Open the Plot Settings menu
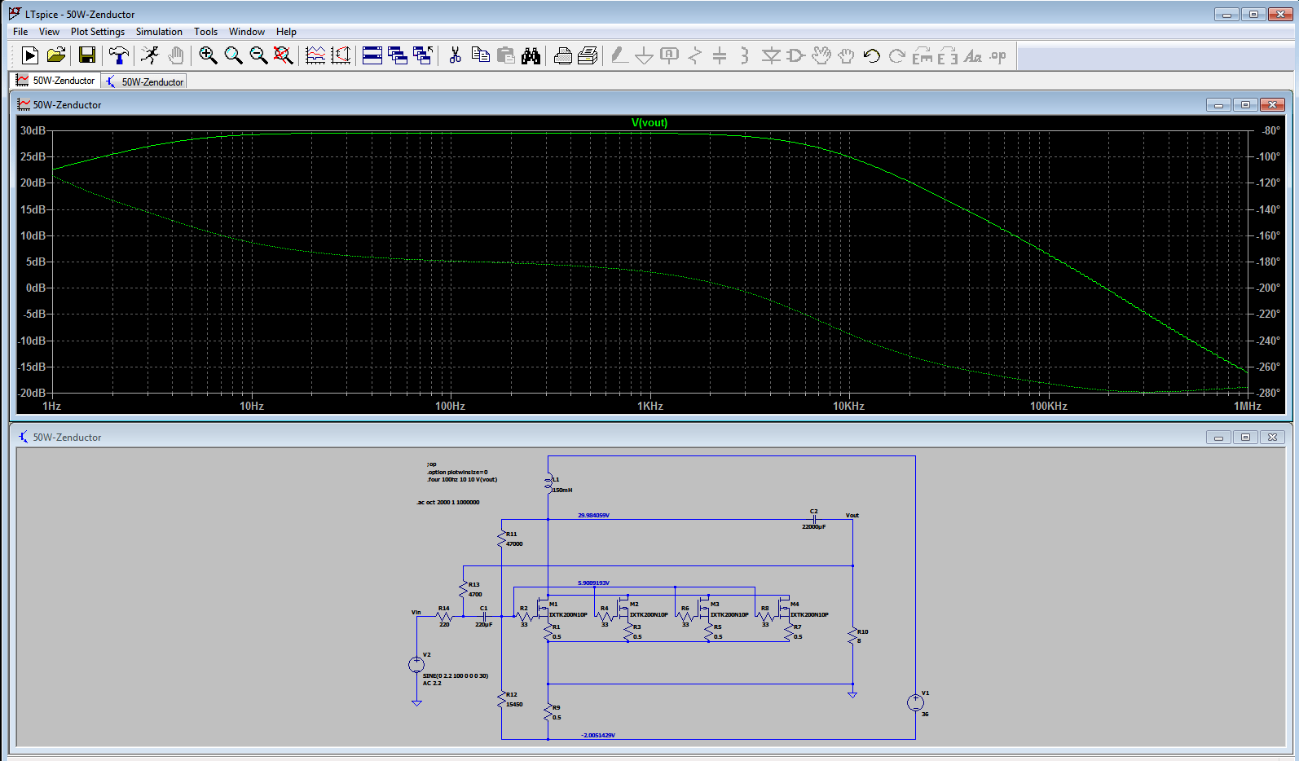 point(98,32)
